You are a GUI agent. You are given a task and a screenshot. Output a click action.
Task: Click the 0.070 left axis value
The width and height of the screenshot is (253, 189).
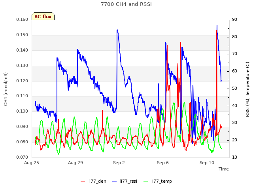[x=22, y=157]
